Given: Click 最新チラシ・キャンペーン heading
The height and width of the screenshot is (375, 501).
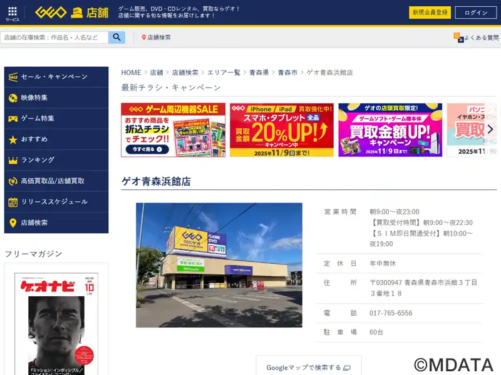Looking at the screenshot, I should pyautogui.click(x=171, y=87).
